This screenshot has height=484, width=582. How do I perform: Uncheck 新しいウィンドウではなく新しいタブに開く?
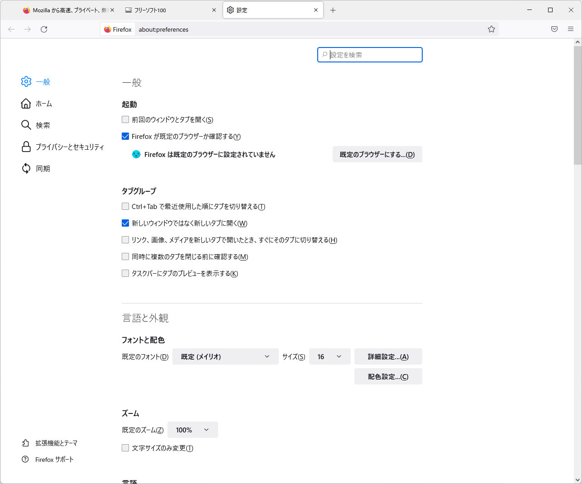(x=125, y=223)
